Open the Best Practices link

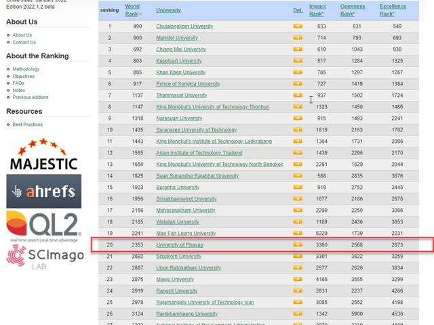27,125
